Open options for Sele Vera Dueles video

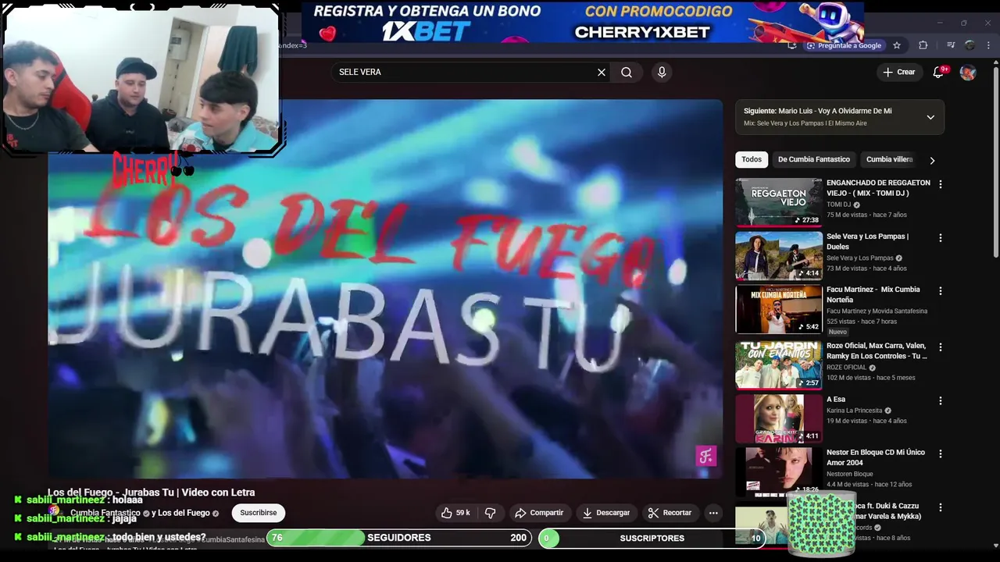click(x=941, y=237)
